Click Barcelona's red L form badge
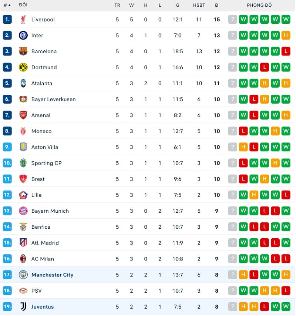 pos(286,51)
